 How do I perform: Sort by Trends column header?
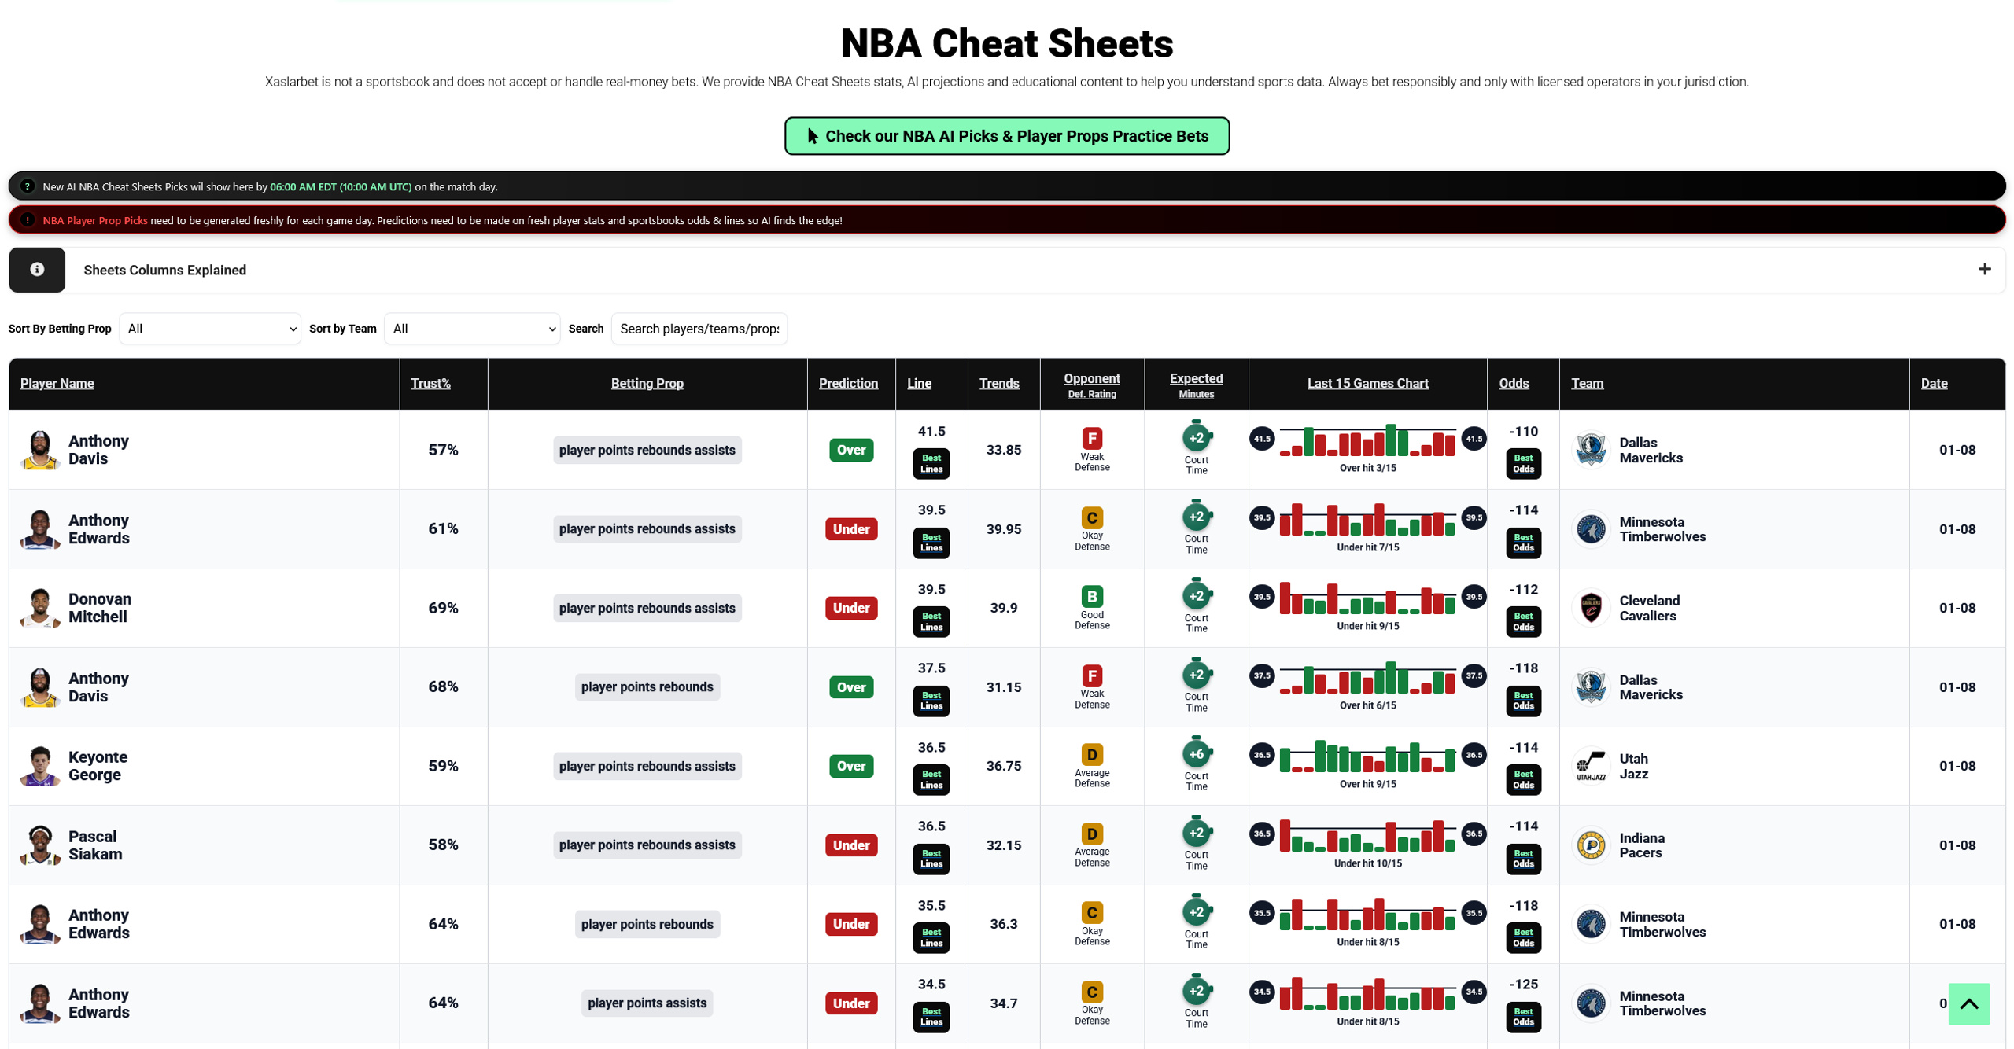(x=999, y=383)
